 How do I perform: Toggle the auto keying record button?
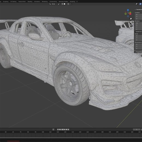[x=53, y=129]
